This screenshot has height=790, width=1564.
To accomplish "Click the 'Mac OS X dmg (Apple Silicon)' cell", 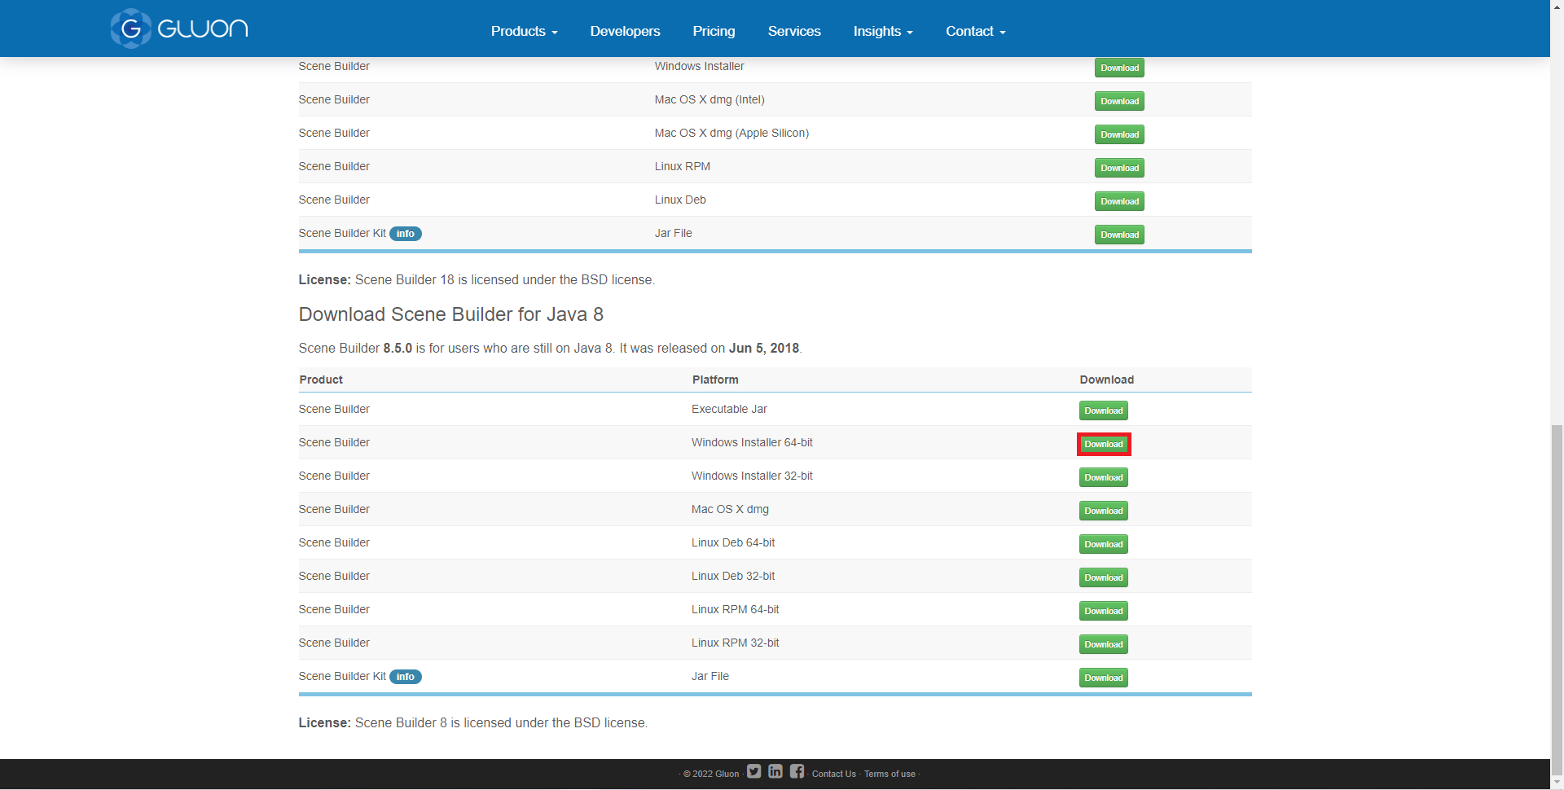I will coord(731,133).
